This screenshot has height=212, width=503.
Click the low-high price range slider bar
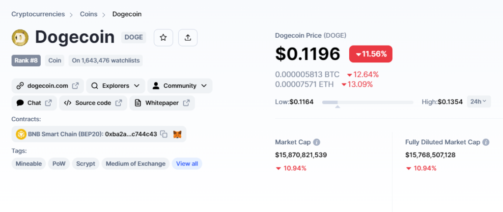click(367, 102)
